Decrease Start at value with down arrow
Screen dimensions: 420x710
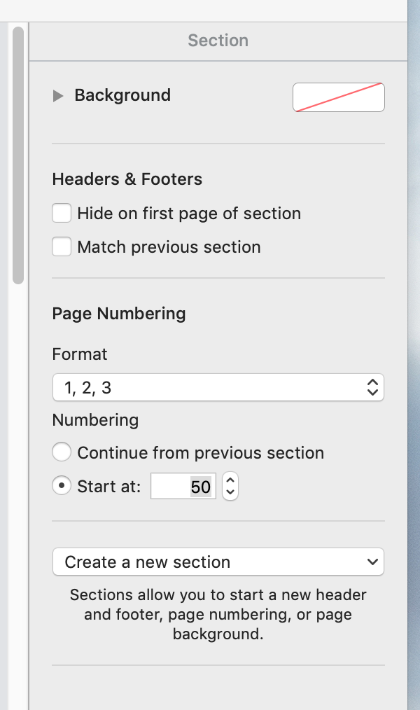pyautogui.click(x=230, y=493)
